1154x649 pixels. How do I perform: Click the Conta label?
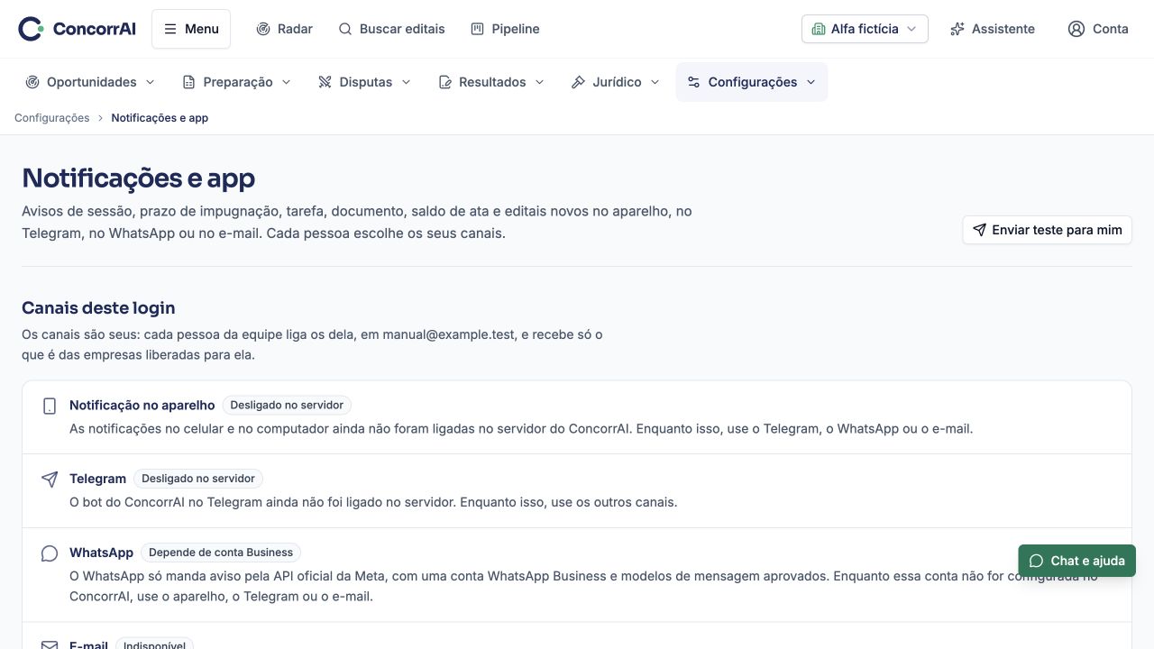pyautogui.click(x=1111, y=29)
